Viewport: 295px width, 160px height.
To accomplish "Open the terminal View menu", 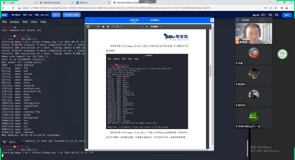I will pos(34,22).
